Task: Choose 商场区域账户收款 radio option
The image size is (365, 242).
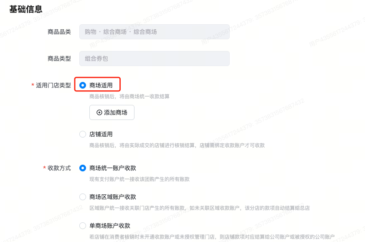Action: coord(83,197)
